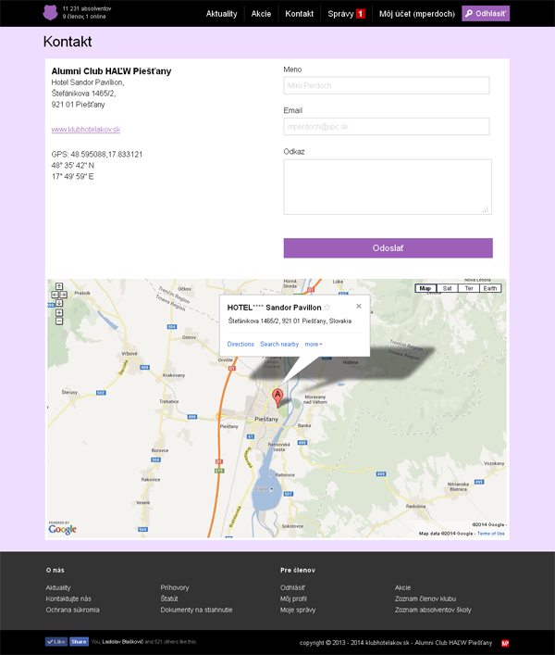Open footer link Moje správy

coord(298,610)
